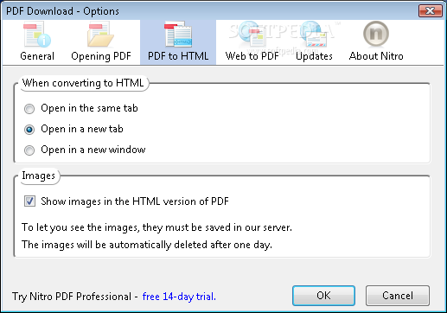Click the Opening PDF folder icon
Image resolution: width=447 pixels, height=313 pixels.
tap(101, 35)
